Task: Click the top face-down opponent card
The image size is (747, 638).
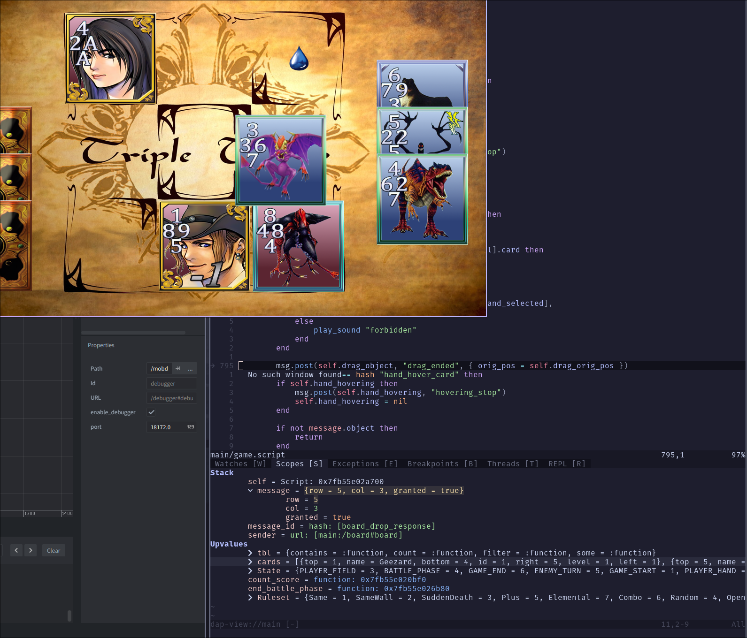Action: click(x=15, y=130)
